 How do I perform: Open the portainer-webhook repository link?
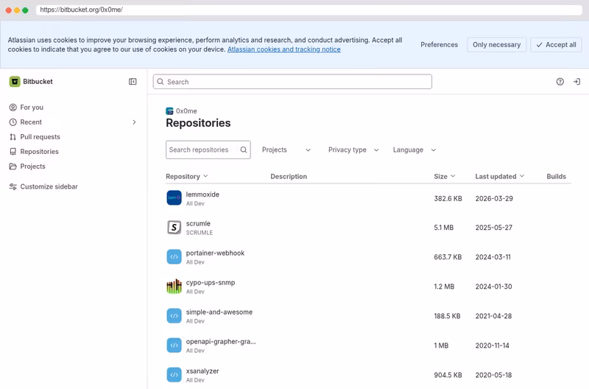tap(215, 253)
